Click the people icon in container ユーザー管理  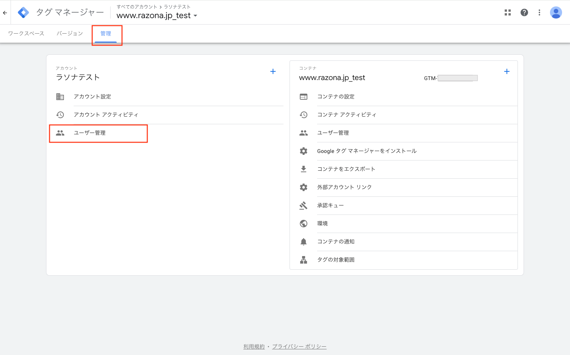point(303,133)
